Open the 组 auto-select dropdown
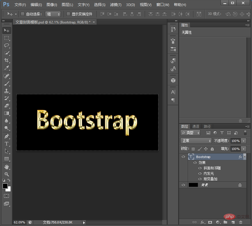 53,14
